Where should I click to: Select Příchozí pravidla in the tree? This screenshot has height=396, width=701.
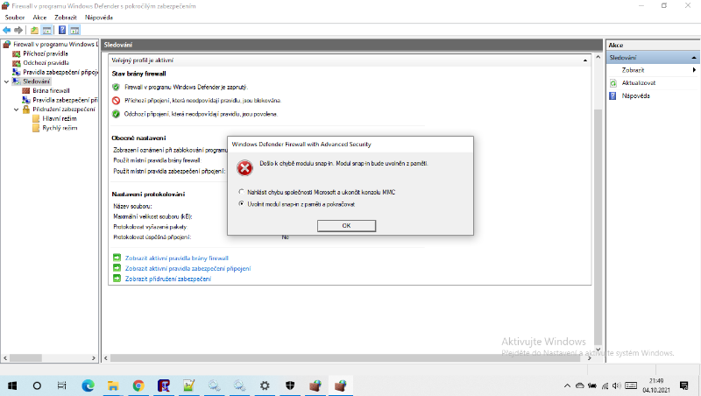coord(46,53)
